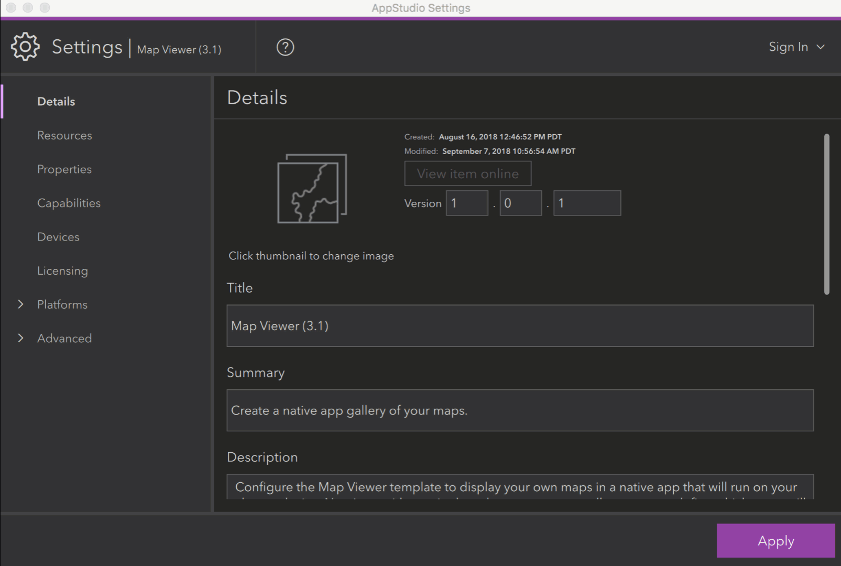Screen dimensions: 841x566
Task: Expand the Platforms section chevron
Action: (x=20, y=304)
